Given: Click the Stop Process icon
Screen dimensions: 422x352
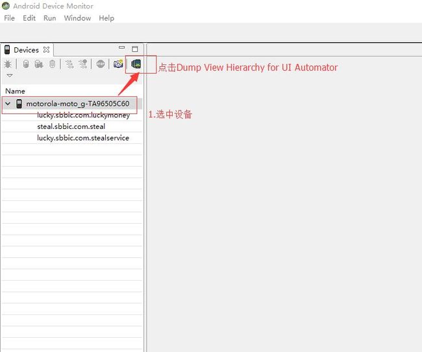Looking at the screenshot, I should (101, 64).
